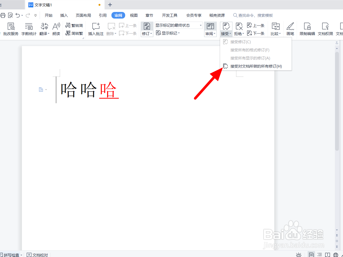Add a new document tab with plus
343x257 pixels.
pos(110,5)
